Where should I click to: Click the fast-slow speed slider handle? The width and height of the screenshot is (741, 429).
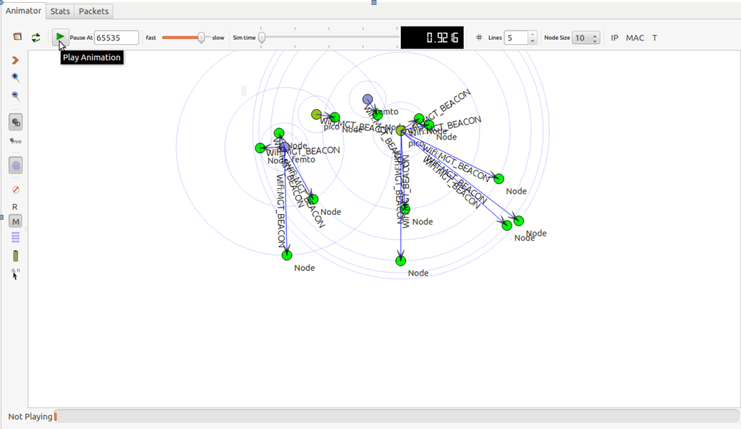[x=202, y=38]
